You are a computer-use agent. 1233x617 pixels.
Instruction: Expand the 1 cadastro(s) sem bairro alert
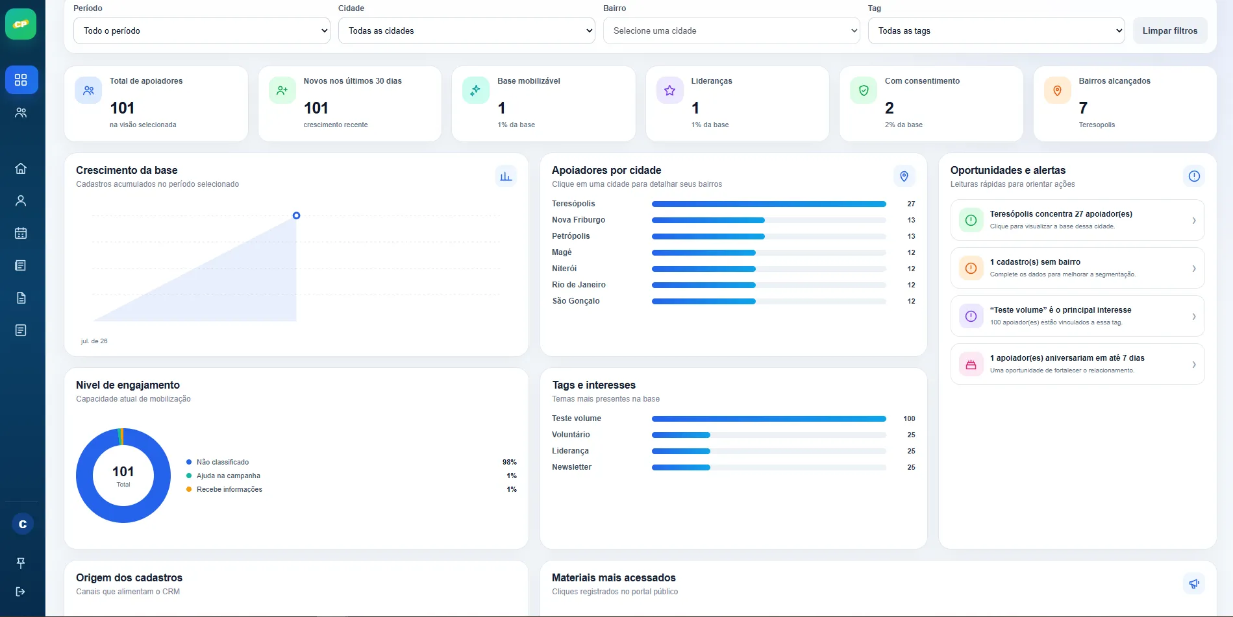coord(1077,268)
